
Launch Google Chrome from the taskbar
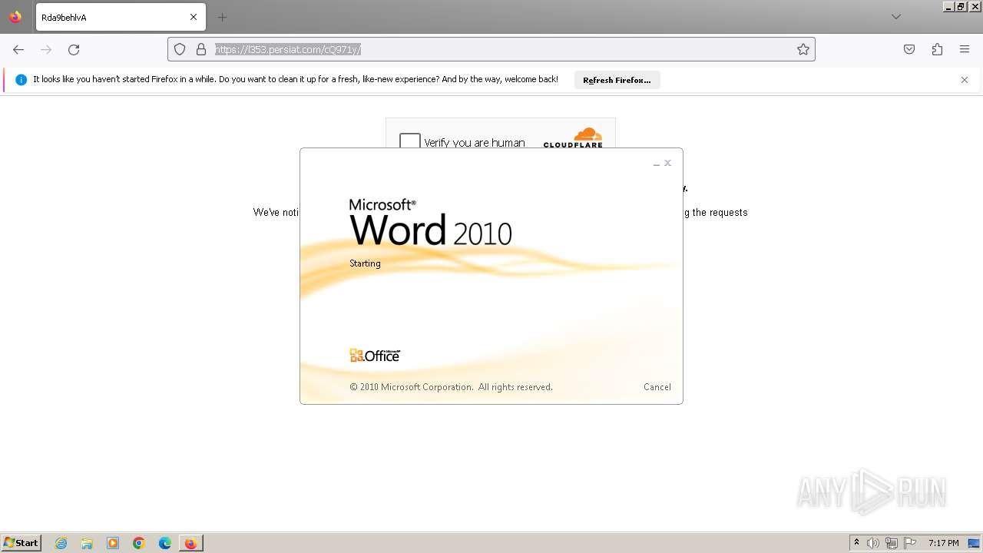pos(139,543)
